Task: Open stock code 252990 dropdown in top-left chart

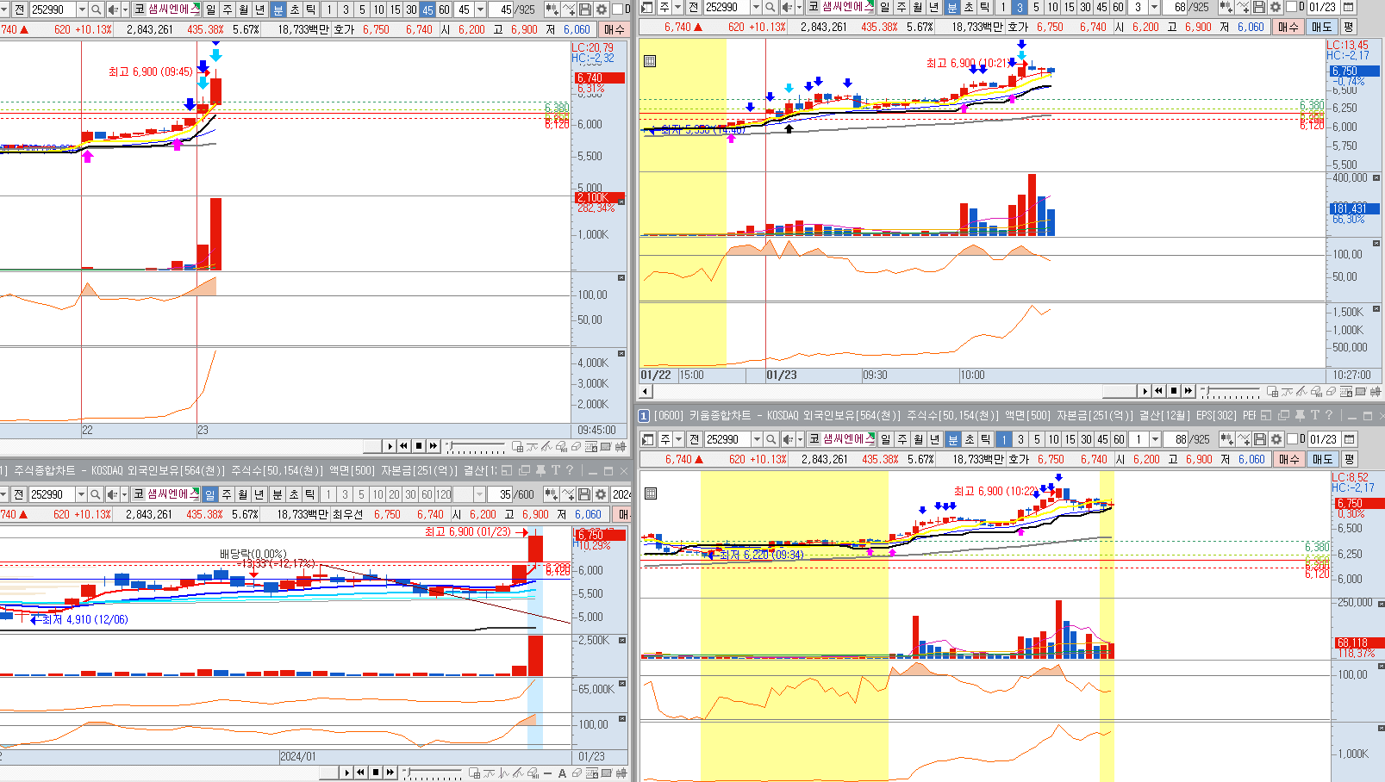Action: (82, 9)
